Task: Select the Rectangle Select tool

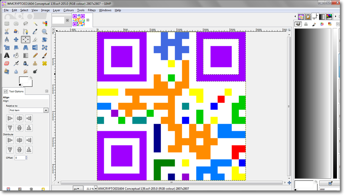Action: [7, 24]
